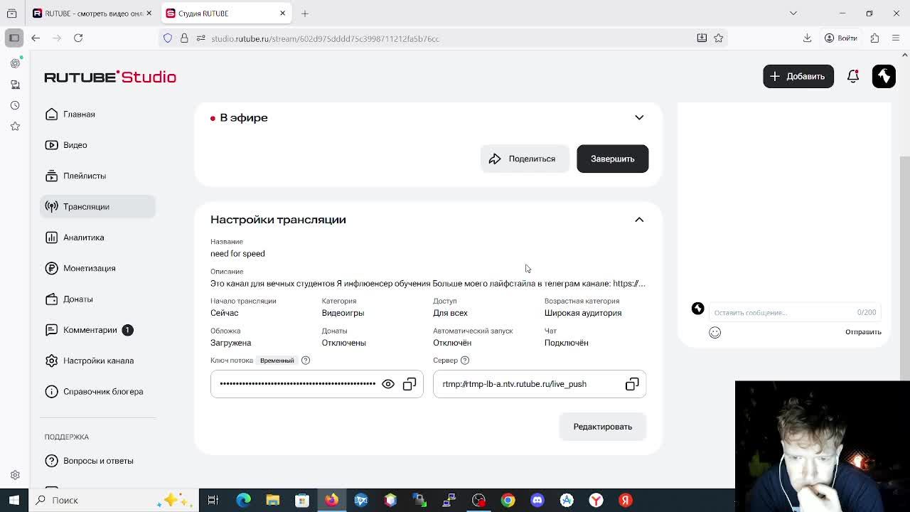Go back in browser history
The width and height of the screenshot is (910, 512).
(36, 38)
